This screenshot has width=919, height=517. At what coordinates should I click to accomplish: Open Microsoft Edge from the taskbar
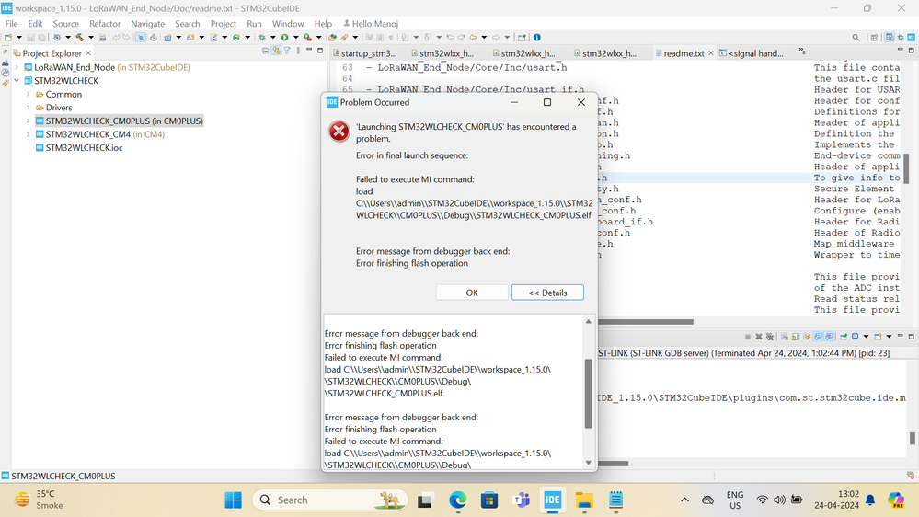pyautogui.click(x=458, y=500)
